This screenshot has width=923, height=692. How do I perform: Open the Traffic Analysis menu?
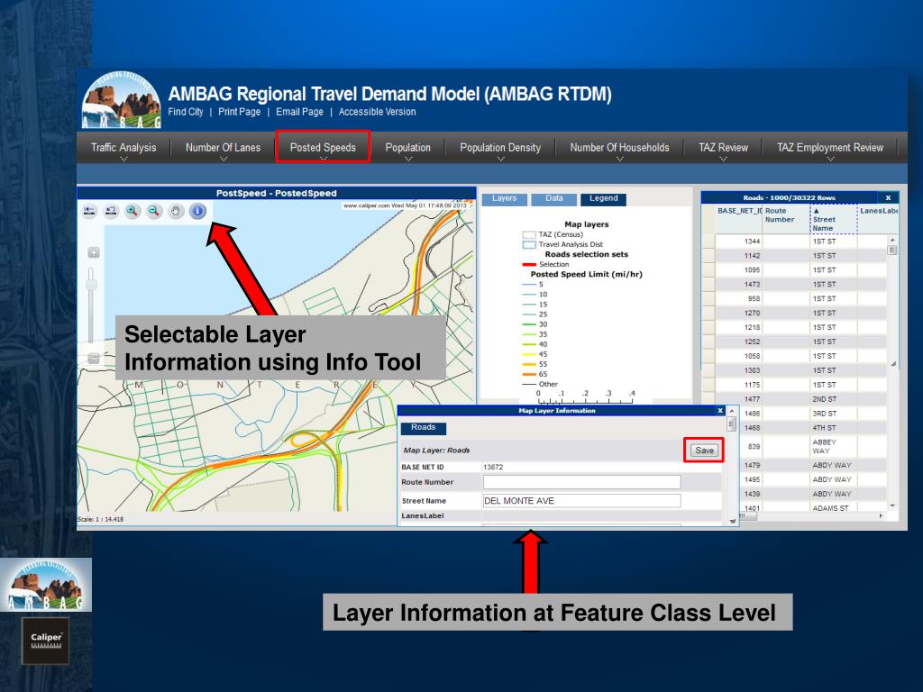click(123, 148)
